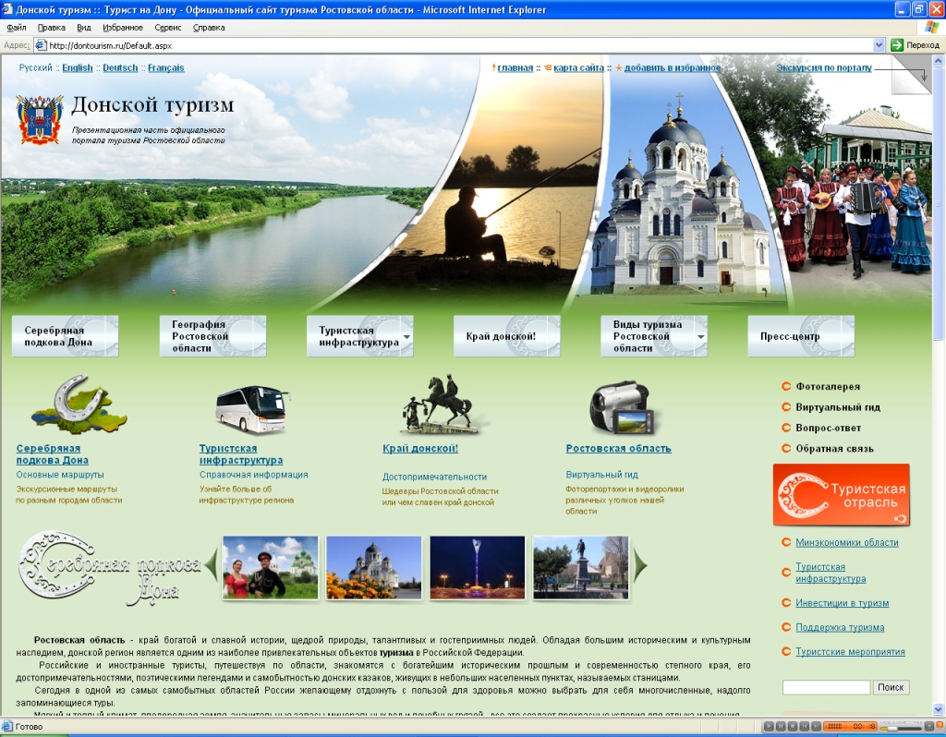This screenshot has width=946, height=737.
Task: Click the Серебряная подкова Дона horseshoe script logo
Action: pos(110,567)
